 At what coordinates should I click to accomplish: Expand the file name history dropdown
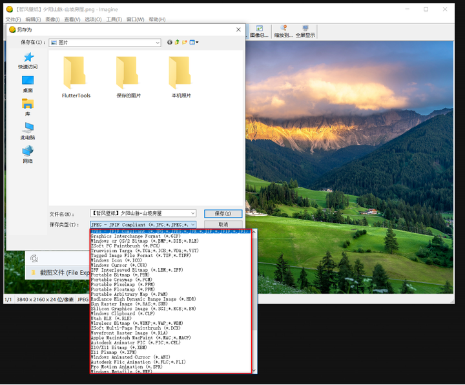coord(192,213)
